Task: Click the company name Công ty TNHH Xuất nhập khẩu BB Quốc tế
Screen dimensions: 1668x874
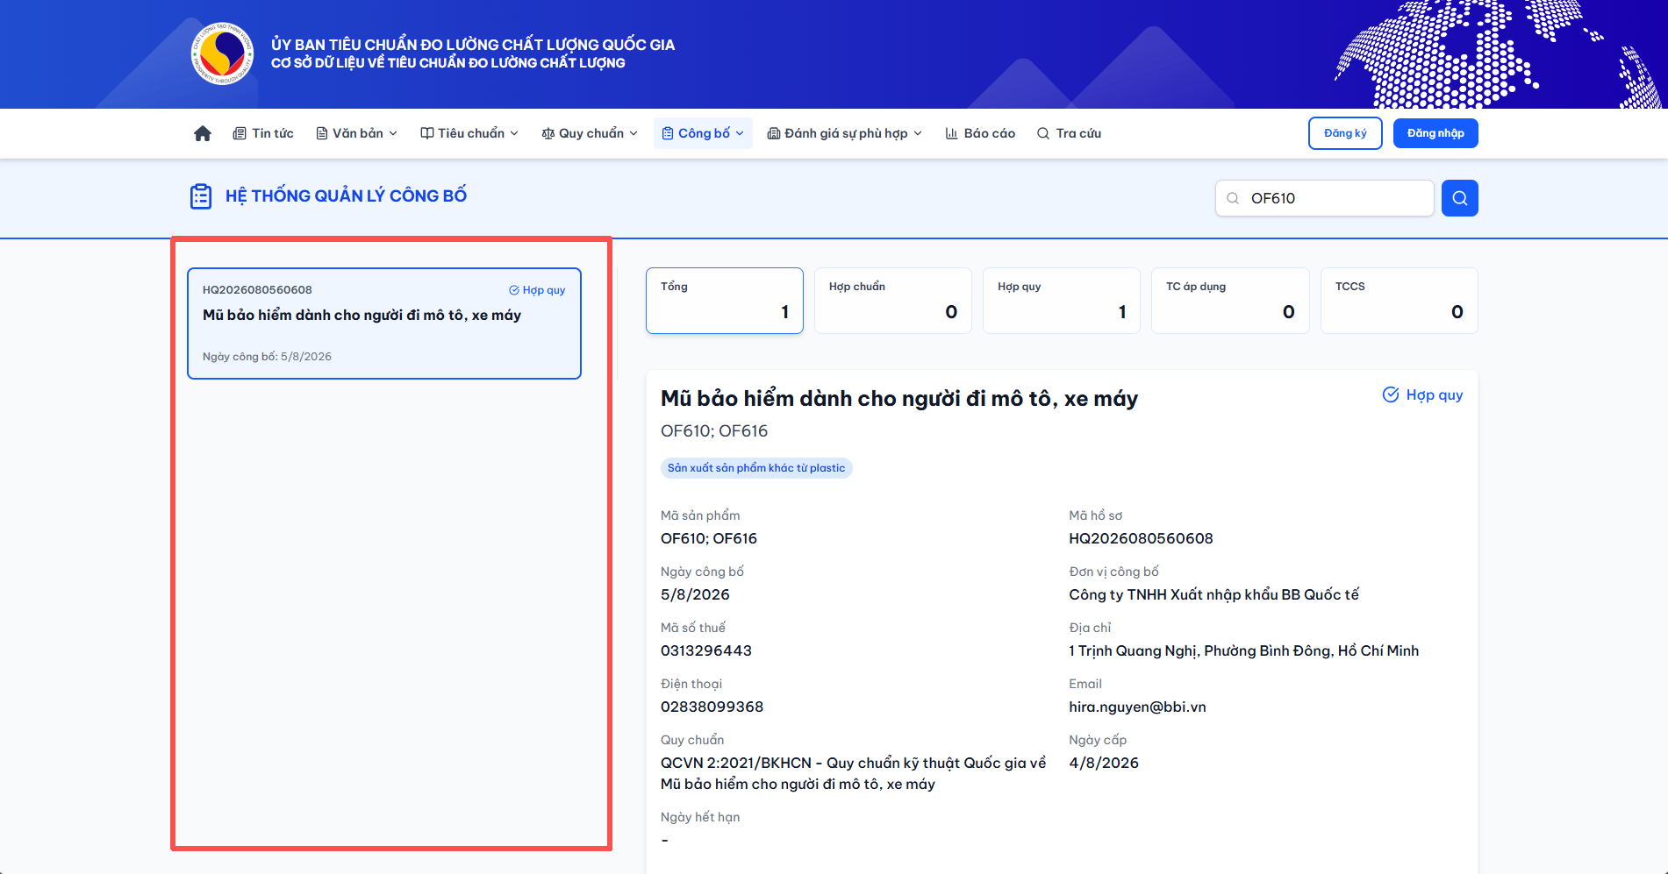Action: click(1213, 594)
